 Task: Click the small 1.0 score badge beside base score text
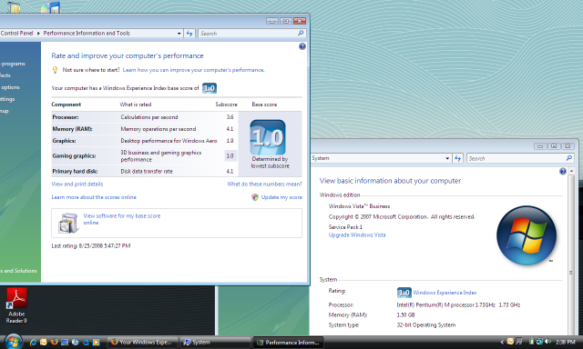pos(210,88)
